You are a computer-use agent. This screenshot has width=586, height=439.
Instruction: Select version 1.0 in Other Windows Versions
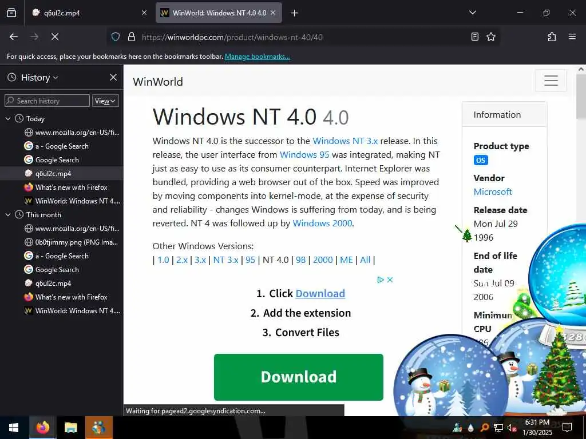pos(163,260)
